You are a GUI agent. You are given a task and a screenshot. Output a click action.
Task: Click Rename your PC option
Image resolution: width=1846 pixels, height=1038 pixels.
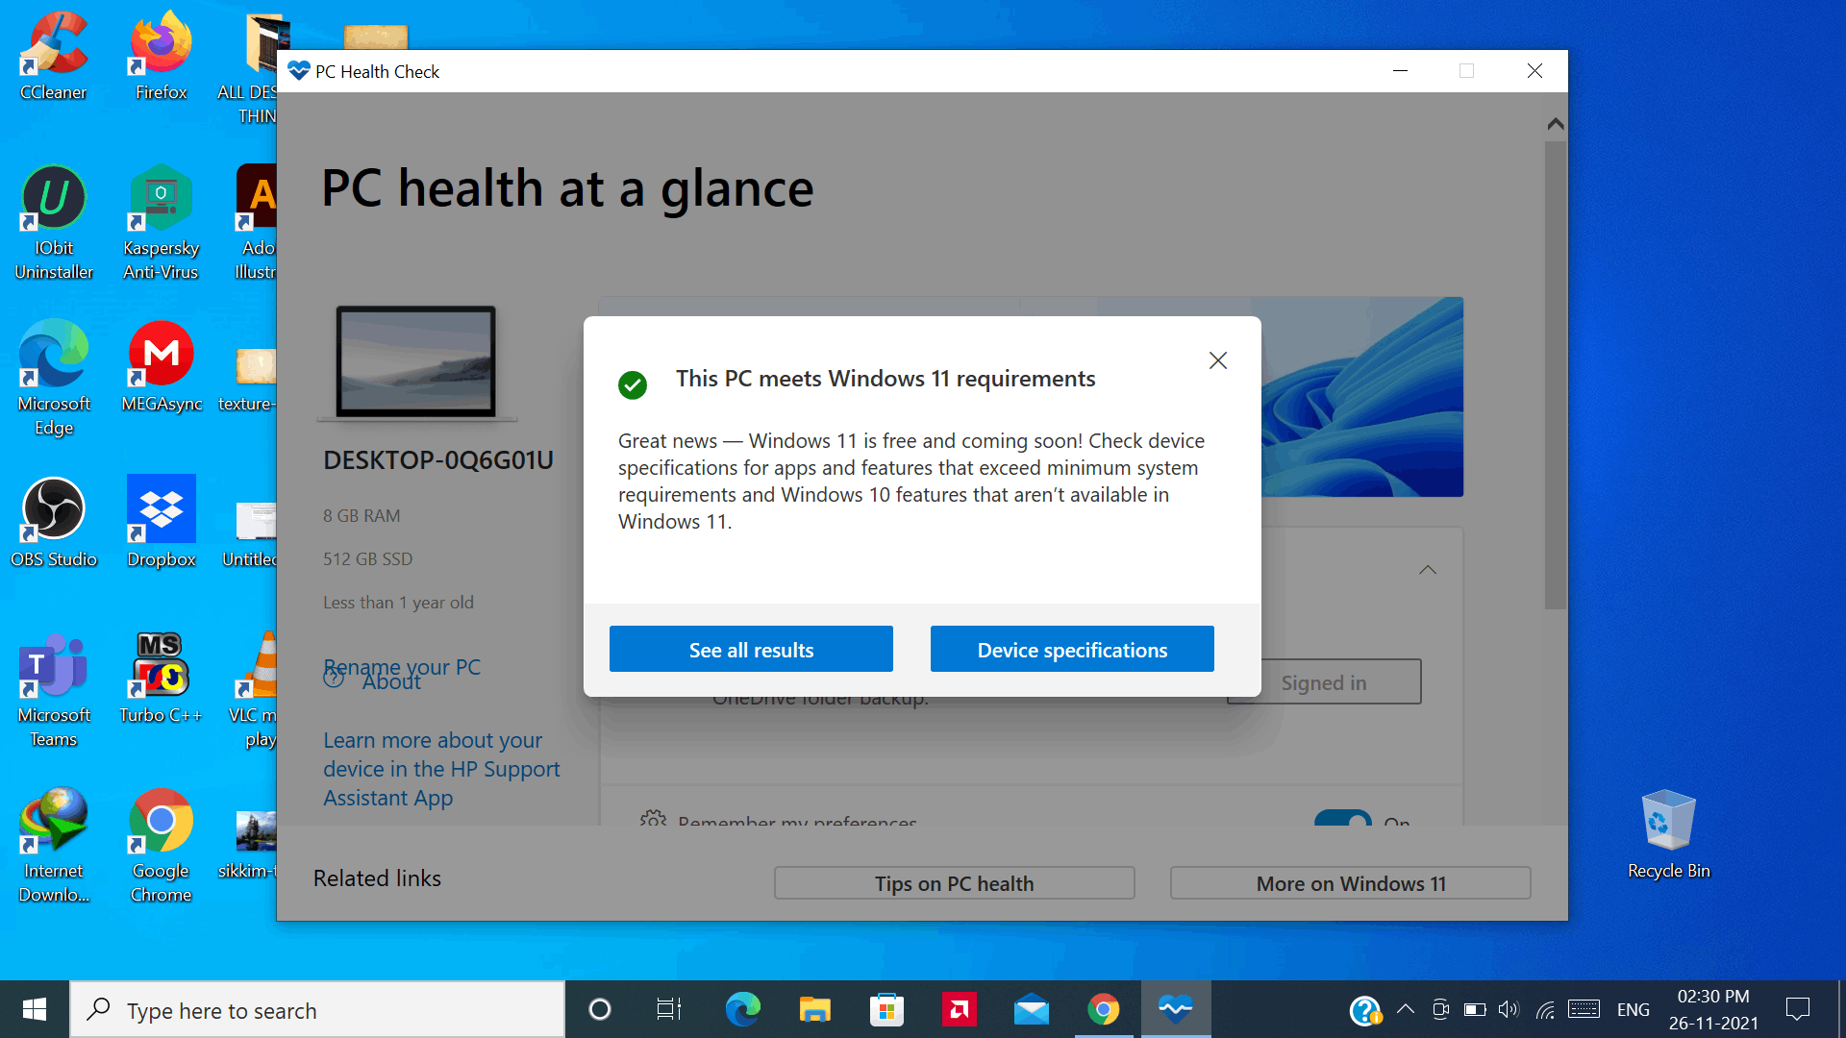pyautogui.click(x=402, y=665)
